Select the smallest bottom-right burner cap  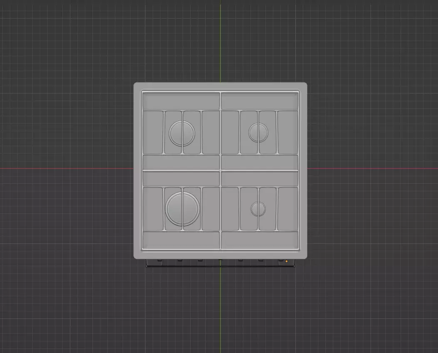(258, 209)
